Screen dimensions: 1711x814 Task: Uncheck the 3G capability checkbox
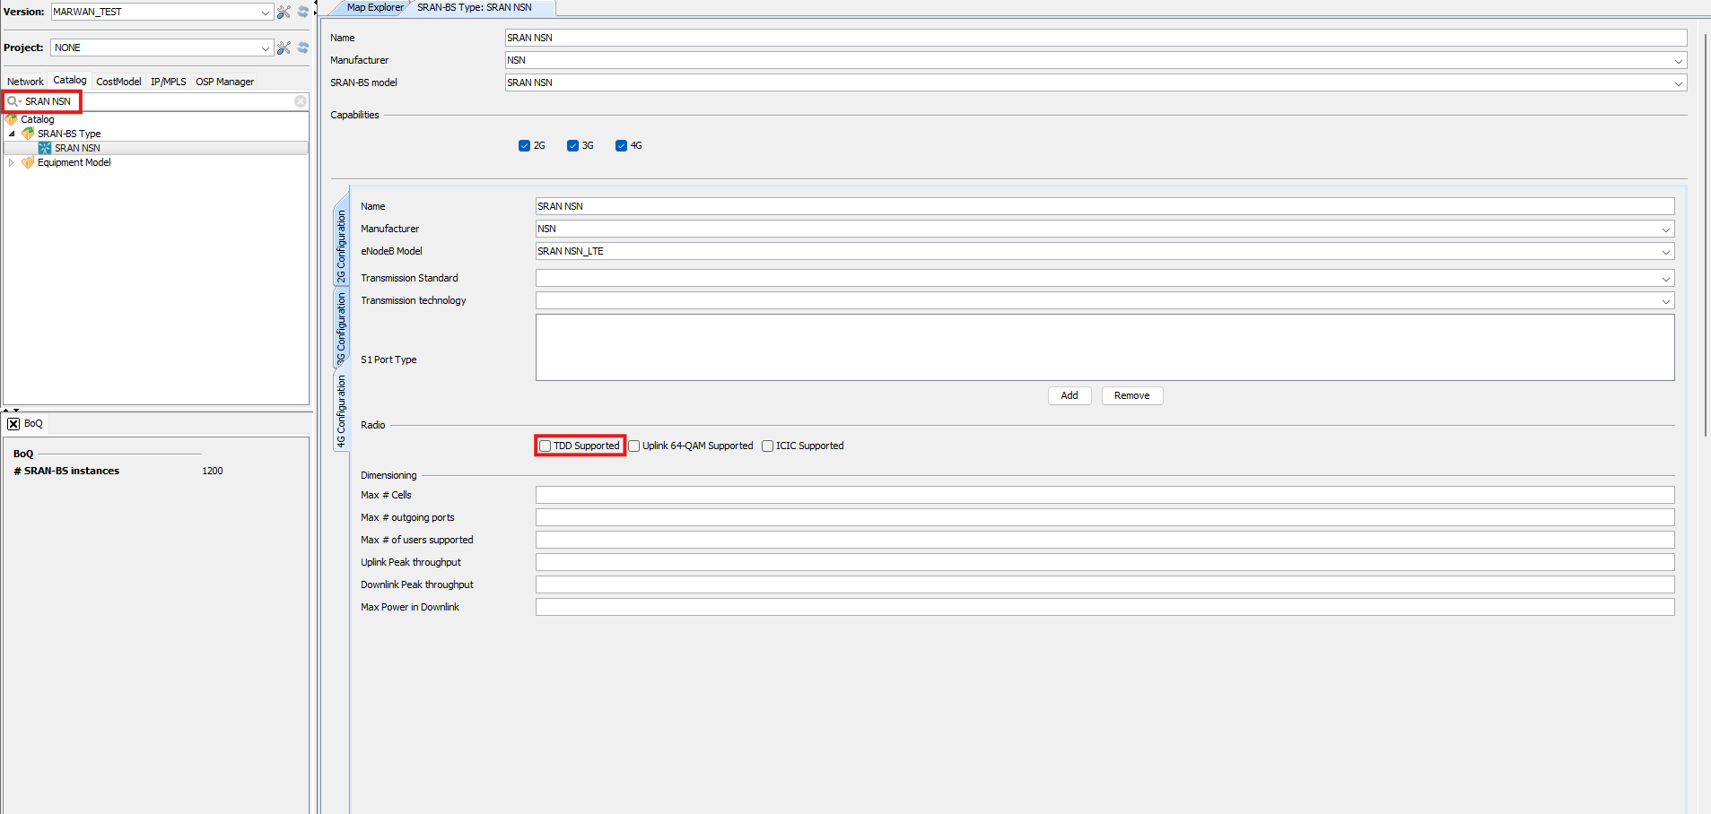tap(572, 146)
